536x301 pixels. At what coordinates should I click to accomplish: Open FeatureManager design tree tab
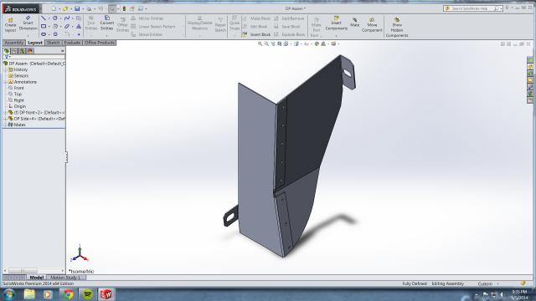click(7, 51)
